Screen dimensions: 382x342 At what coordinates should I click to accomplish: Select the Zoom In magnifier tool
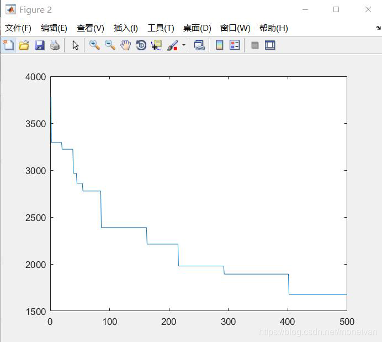94,45
